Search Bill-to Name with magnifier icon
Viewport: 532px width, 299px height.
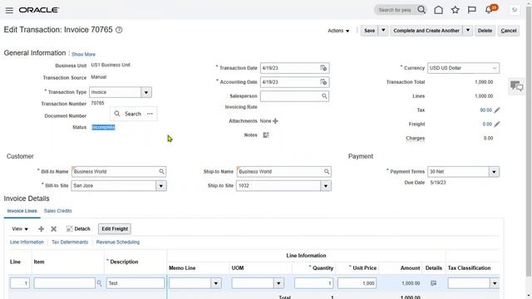tap(162, 172)
